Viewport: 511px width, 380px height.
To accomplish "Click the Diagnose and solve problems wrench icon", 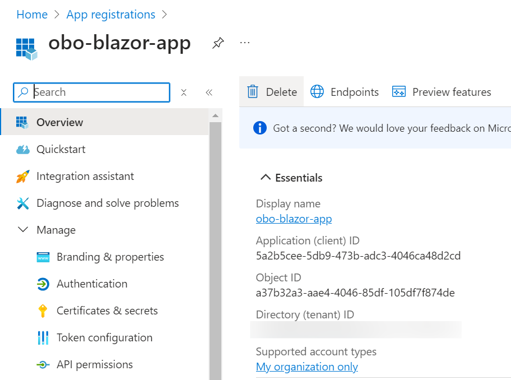I will pyautogui.click(x=23, y=203).
